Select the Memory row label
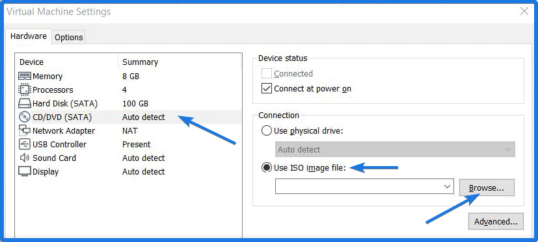This screenshot has height=242, width=538. point(47,77)
